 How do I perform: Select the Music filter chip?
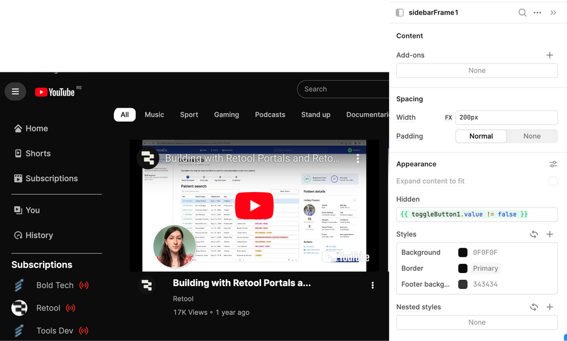(x=154, y=114)
